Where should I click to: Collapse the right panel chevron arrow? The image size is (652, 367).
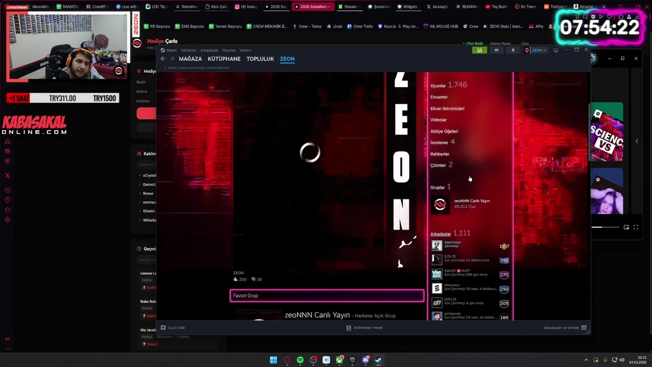coord(637,141)
